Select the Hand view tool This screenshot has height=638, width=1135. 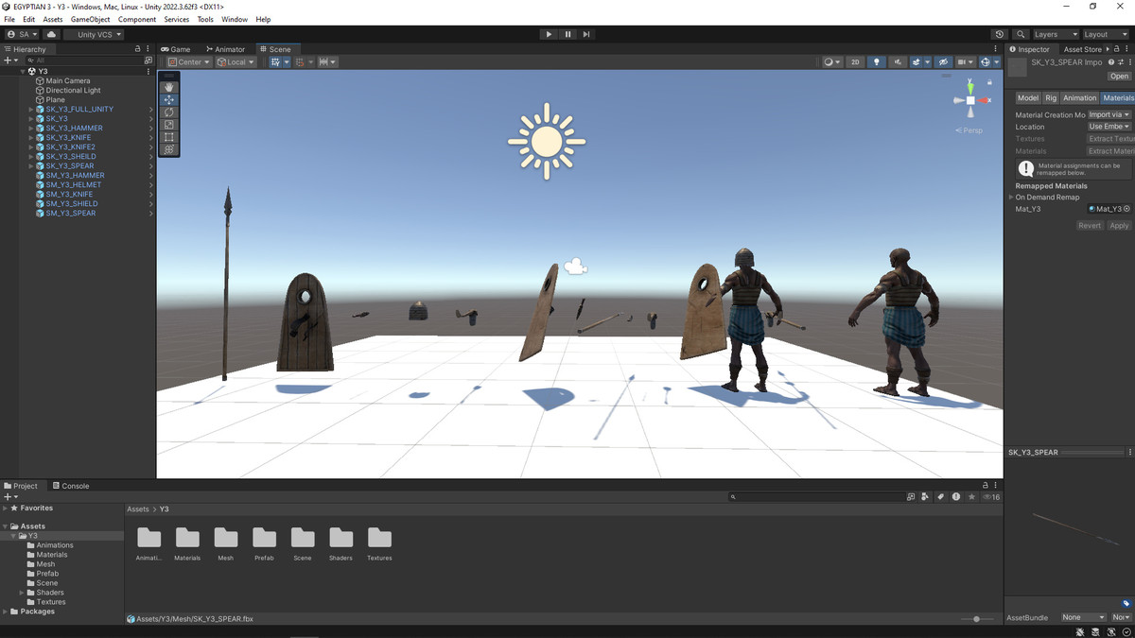point(169,87)
